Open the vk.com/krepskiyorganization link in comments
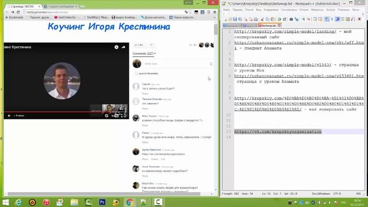The height and width of the screenshot is (207, 368). point(163,154)
